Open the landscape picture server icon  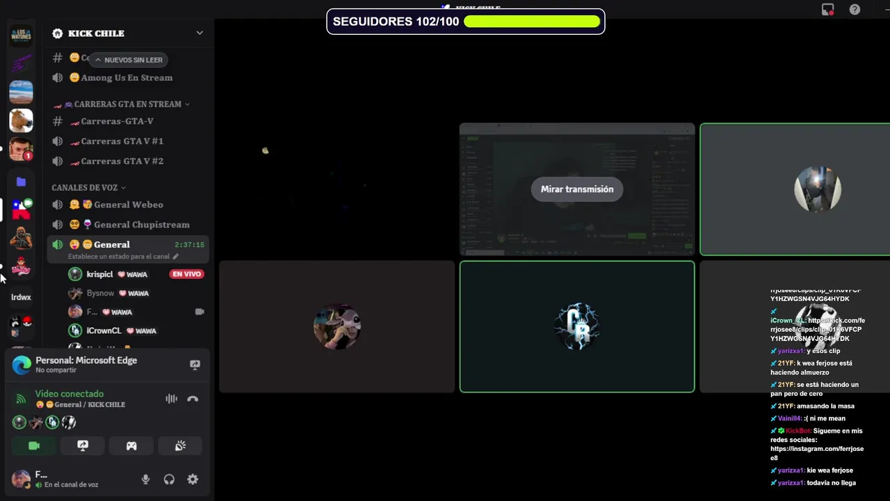click(x=21, y=92)
